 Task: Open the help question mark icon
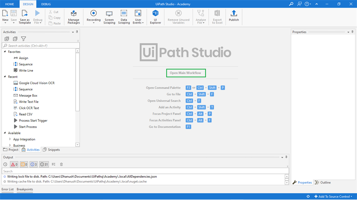[x=307, y=4]
